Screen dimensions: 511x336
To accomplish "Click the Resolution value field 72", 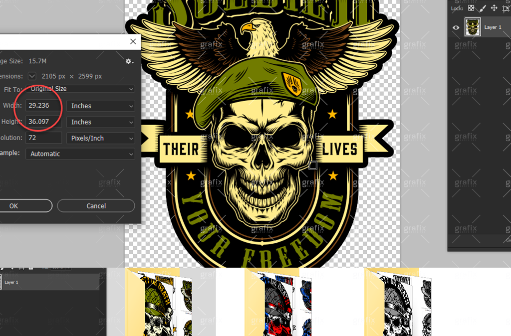I will pyautogui.click(x=43, y=138).
